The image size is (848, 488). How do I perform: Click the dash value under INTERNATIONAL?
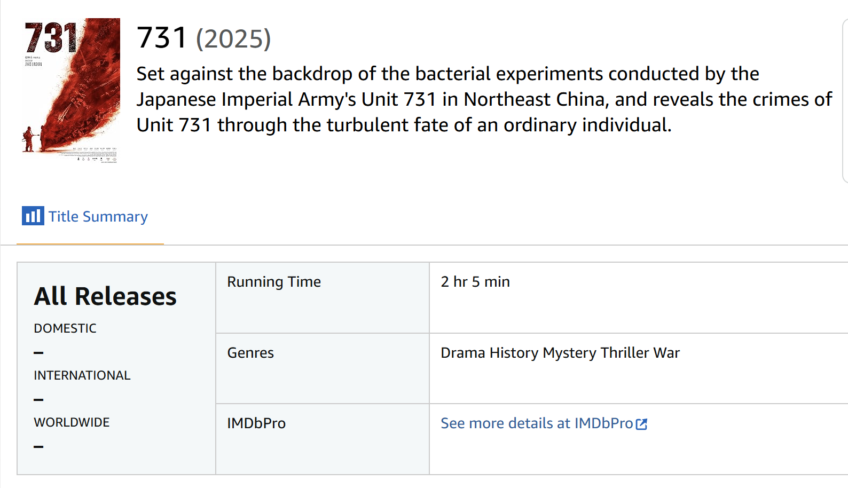38,399
